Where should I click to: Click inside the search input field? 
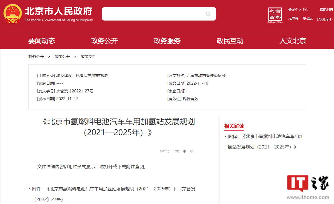click(x=153, y=14)
